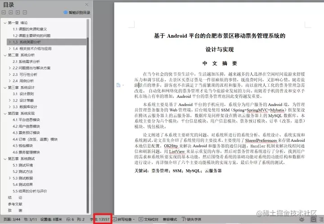324x224 pixels.
Task: Collapse the 第一章 绪论 chevron
Action: (x=5, y=23)
